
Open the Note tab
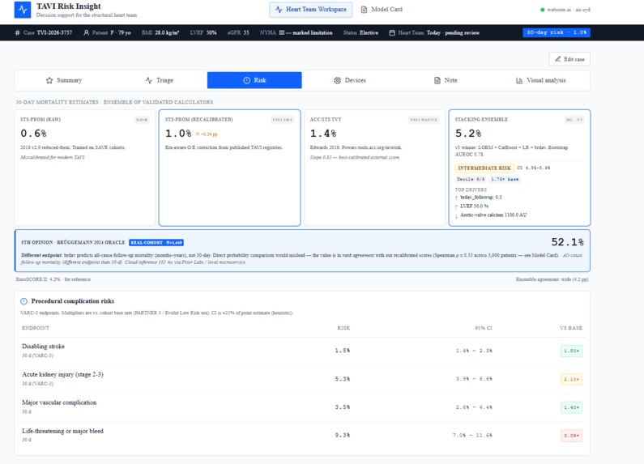click(x=446, y=80)
